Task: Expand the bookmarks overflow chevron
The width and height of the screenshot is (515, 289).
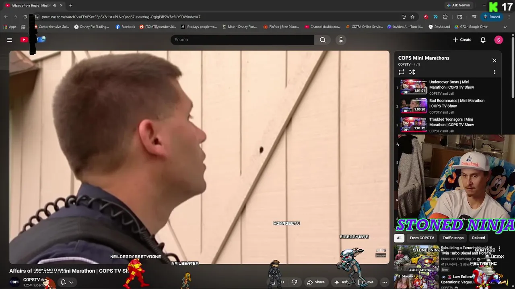Action: click(x=505, y=27)
